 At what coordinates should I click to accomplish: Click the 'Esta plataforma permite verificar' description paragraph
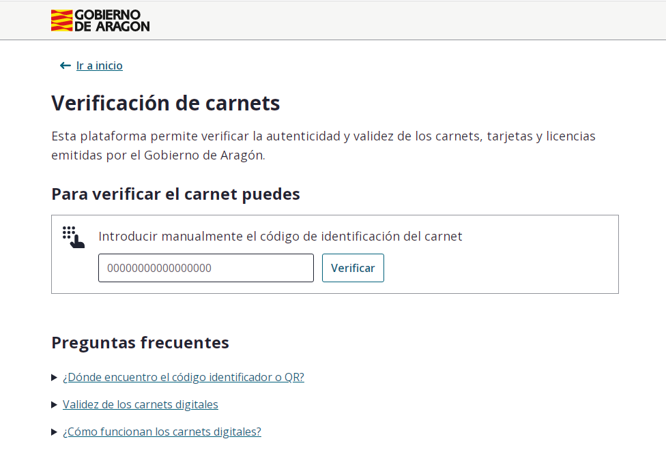click(x=323, y=145)
